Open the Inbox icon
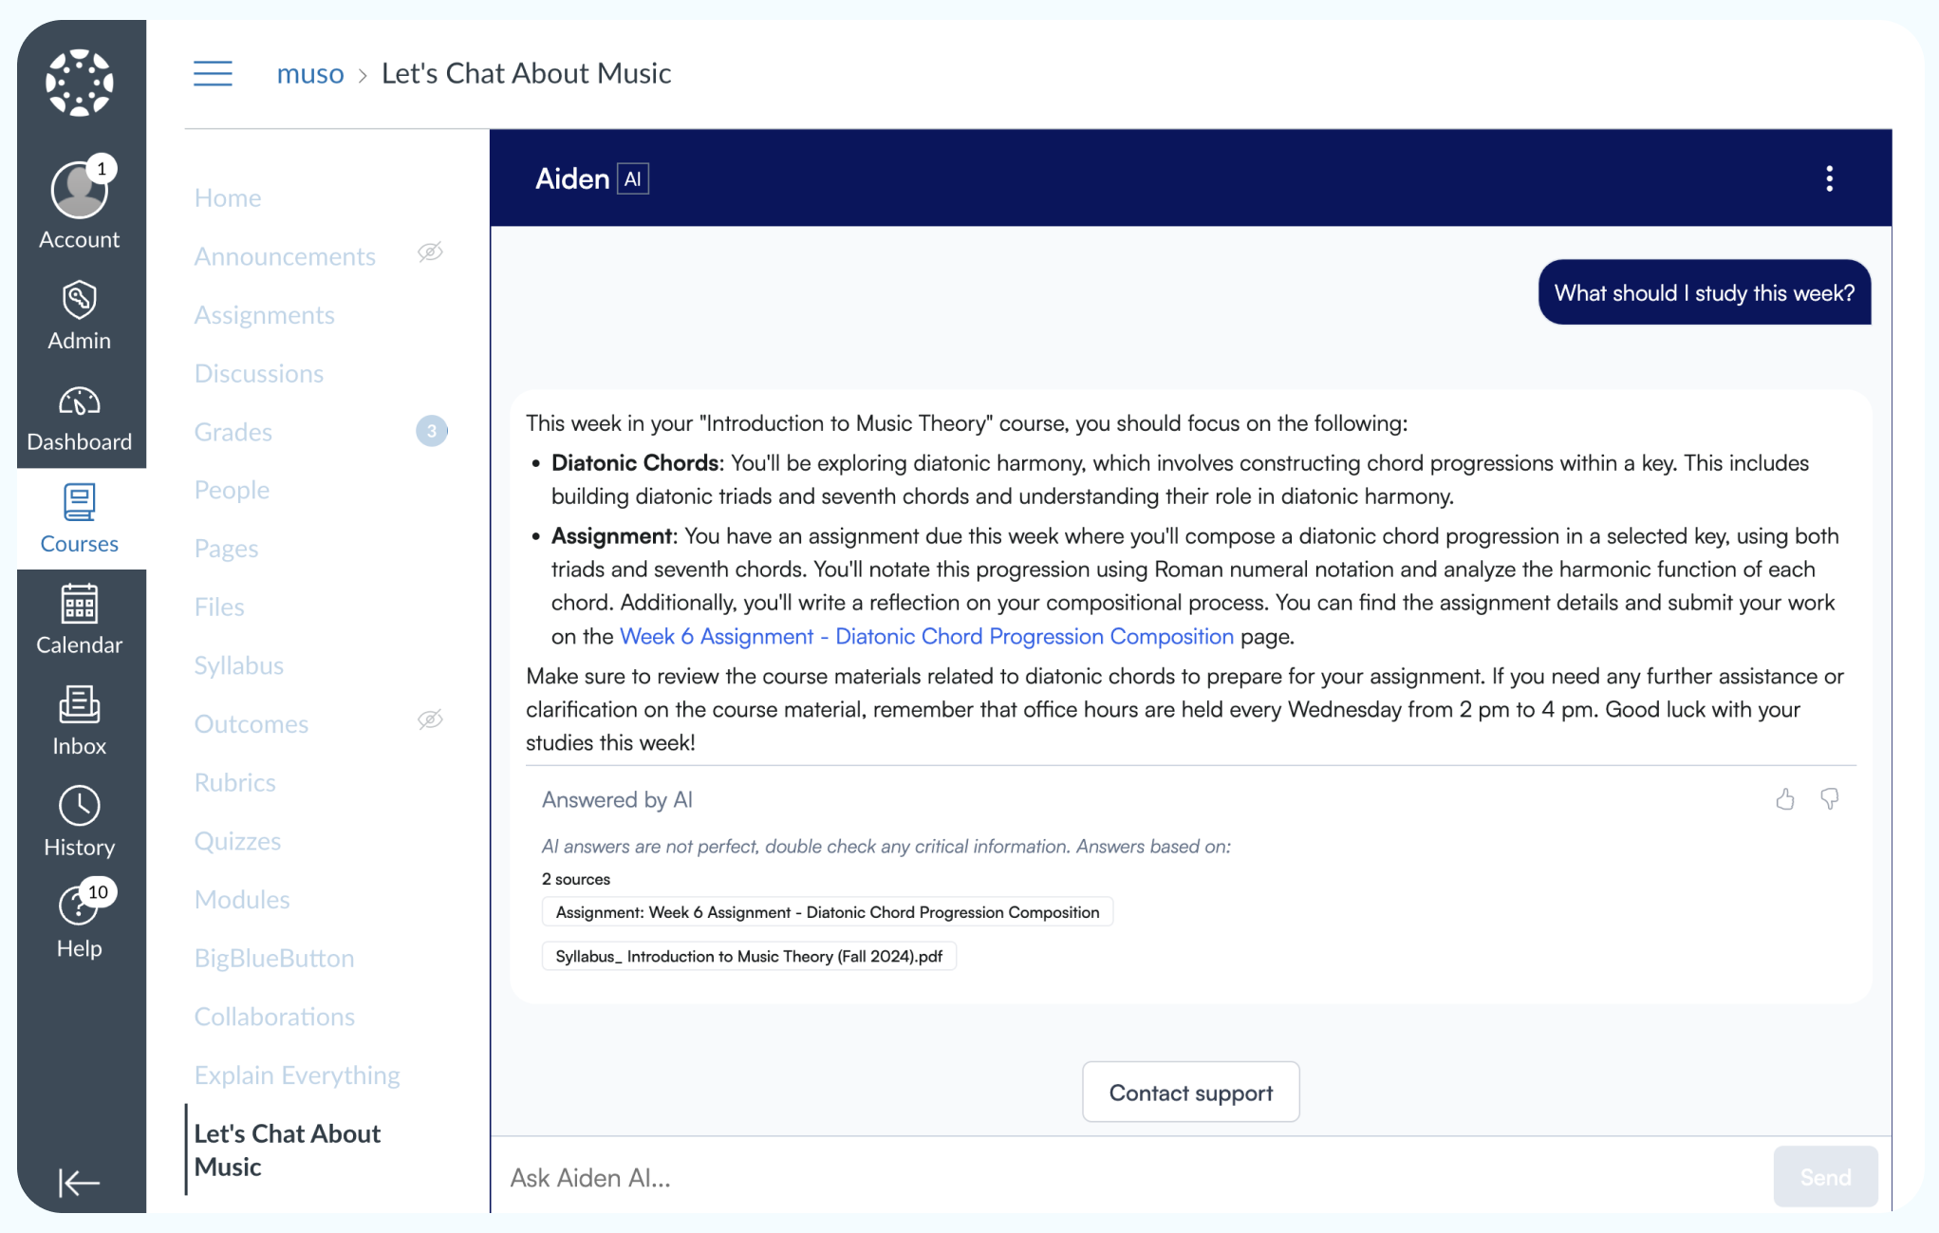 click(x=80, y=705)
